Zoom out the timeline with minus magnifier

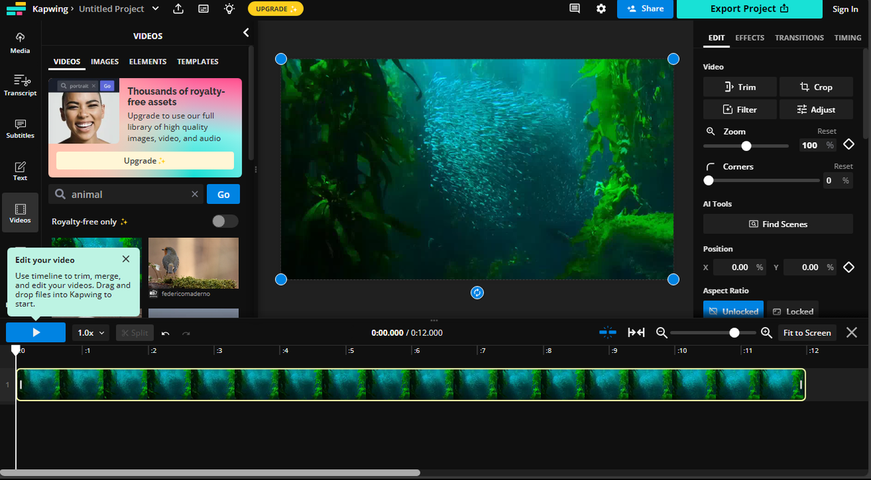661,332
